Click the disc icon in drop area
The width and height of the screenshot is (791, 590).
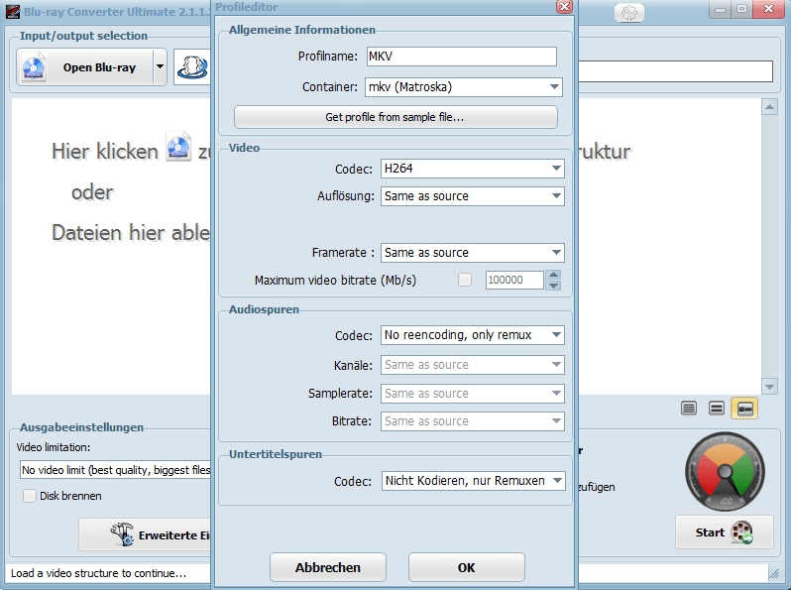point(178,147)
